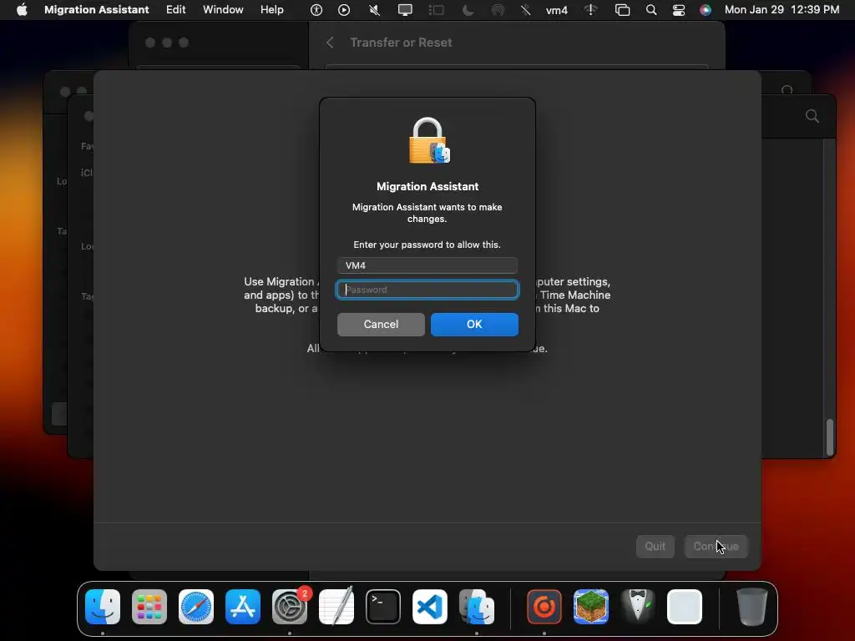This screenshot has height=641, width=855.
Task: Open the Migration Assistant app menu
Action: pos(97,10)
